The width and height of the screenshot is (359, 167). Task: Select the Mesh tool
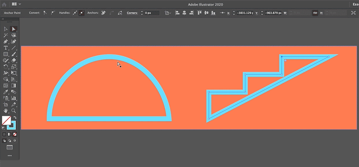(6, 86)
